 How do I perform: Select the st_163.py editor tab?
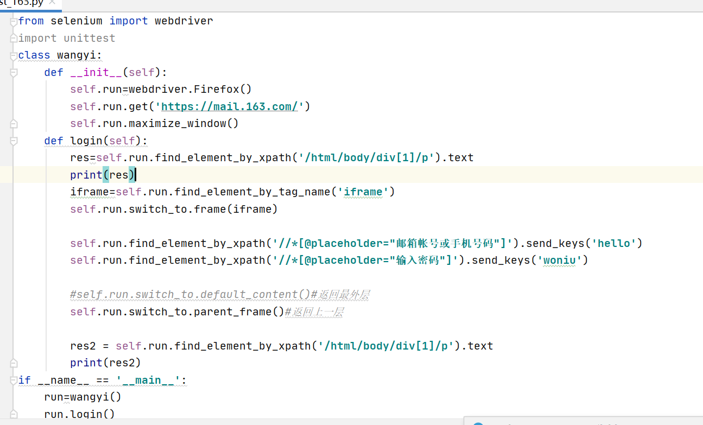(x=29, y=4)
